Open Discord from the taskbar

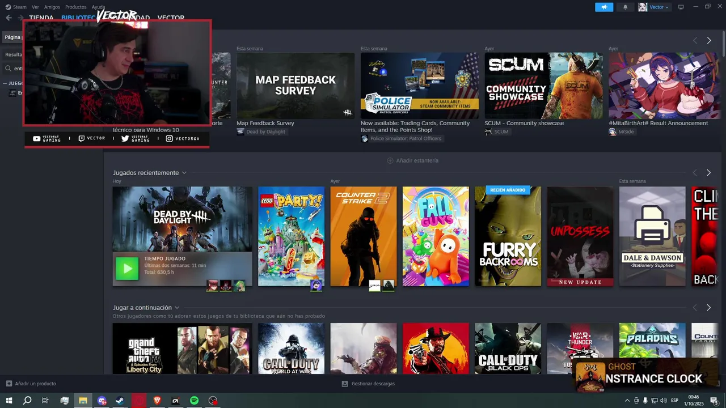(102, 401)
